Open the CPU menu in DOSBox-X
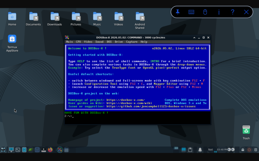 click(x=78, y=42)
